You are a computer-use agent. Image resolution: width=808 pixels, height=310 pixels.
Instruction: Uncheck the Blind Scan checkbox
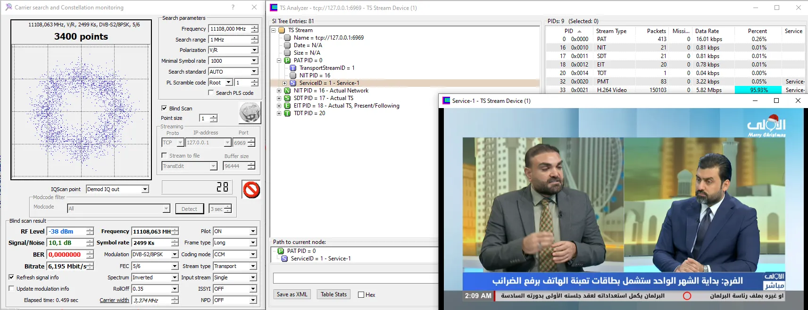(164, 108)
